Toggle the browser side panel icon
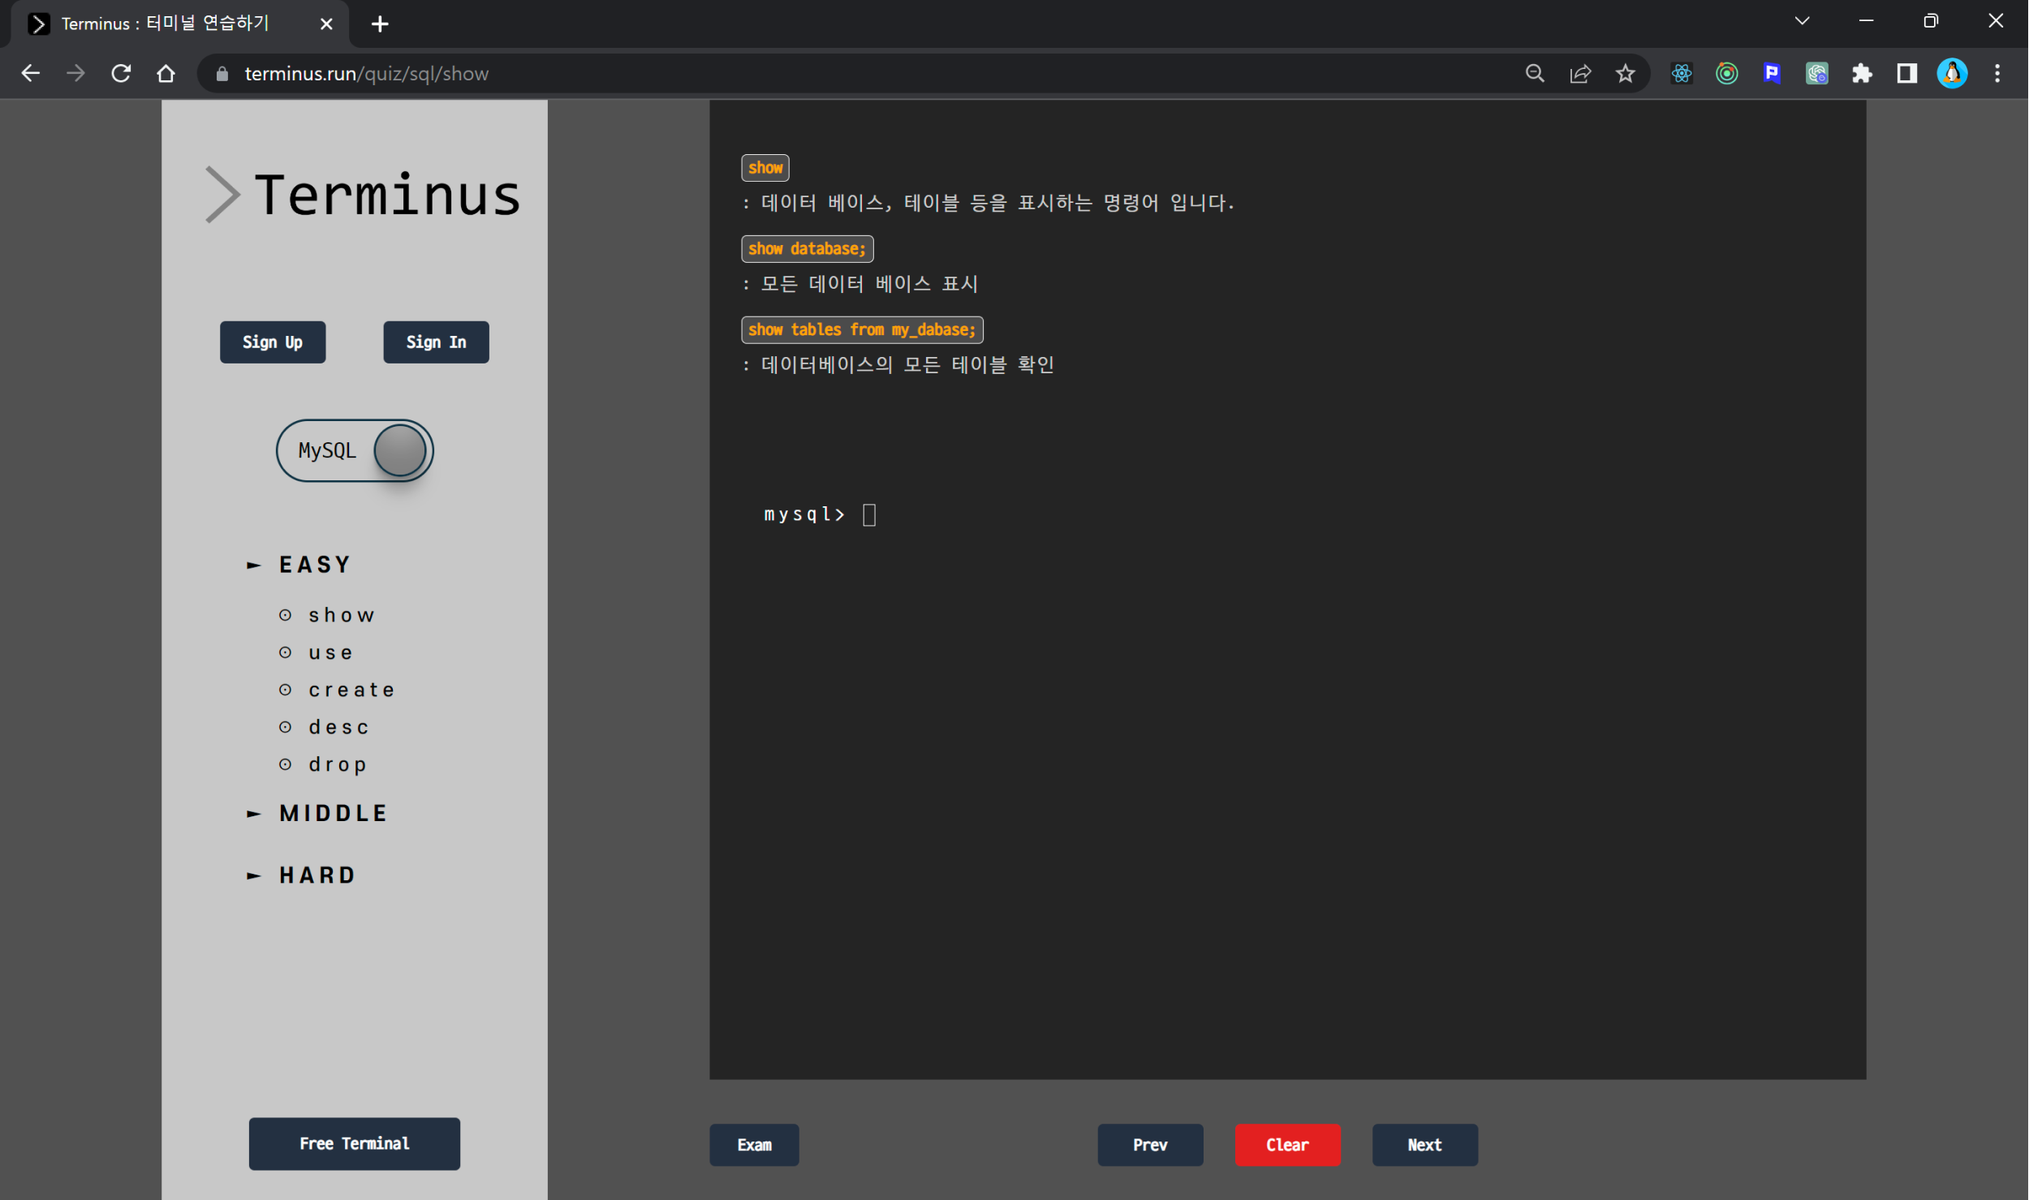This screenshot has width=2029, height=1200. [1906, 74]
